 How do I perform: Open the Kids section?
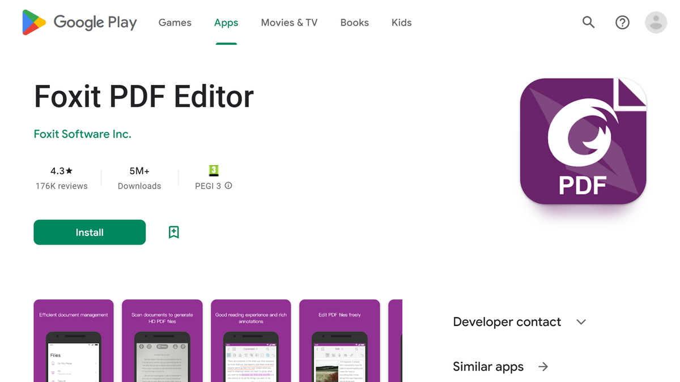pos(401,23)
